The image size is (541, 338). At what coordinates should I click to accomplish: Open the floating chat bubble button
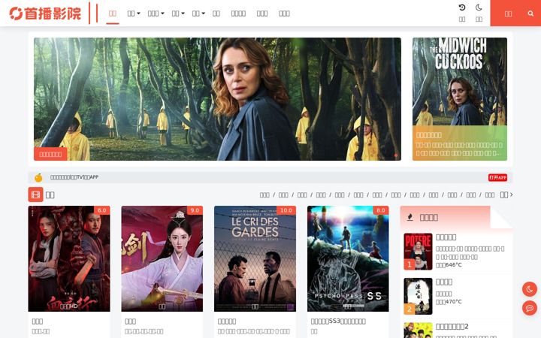tap(530, 308)
